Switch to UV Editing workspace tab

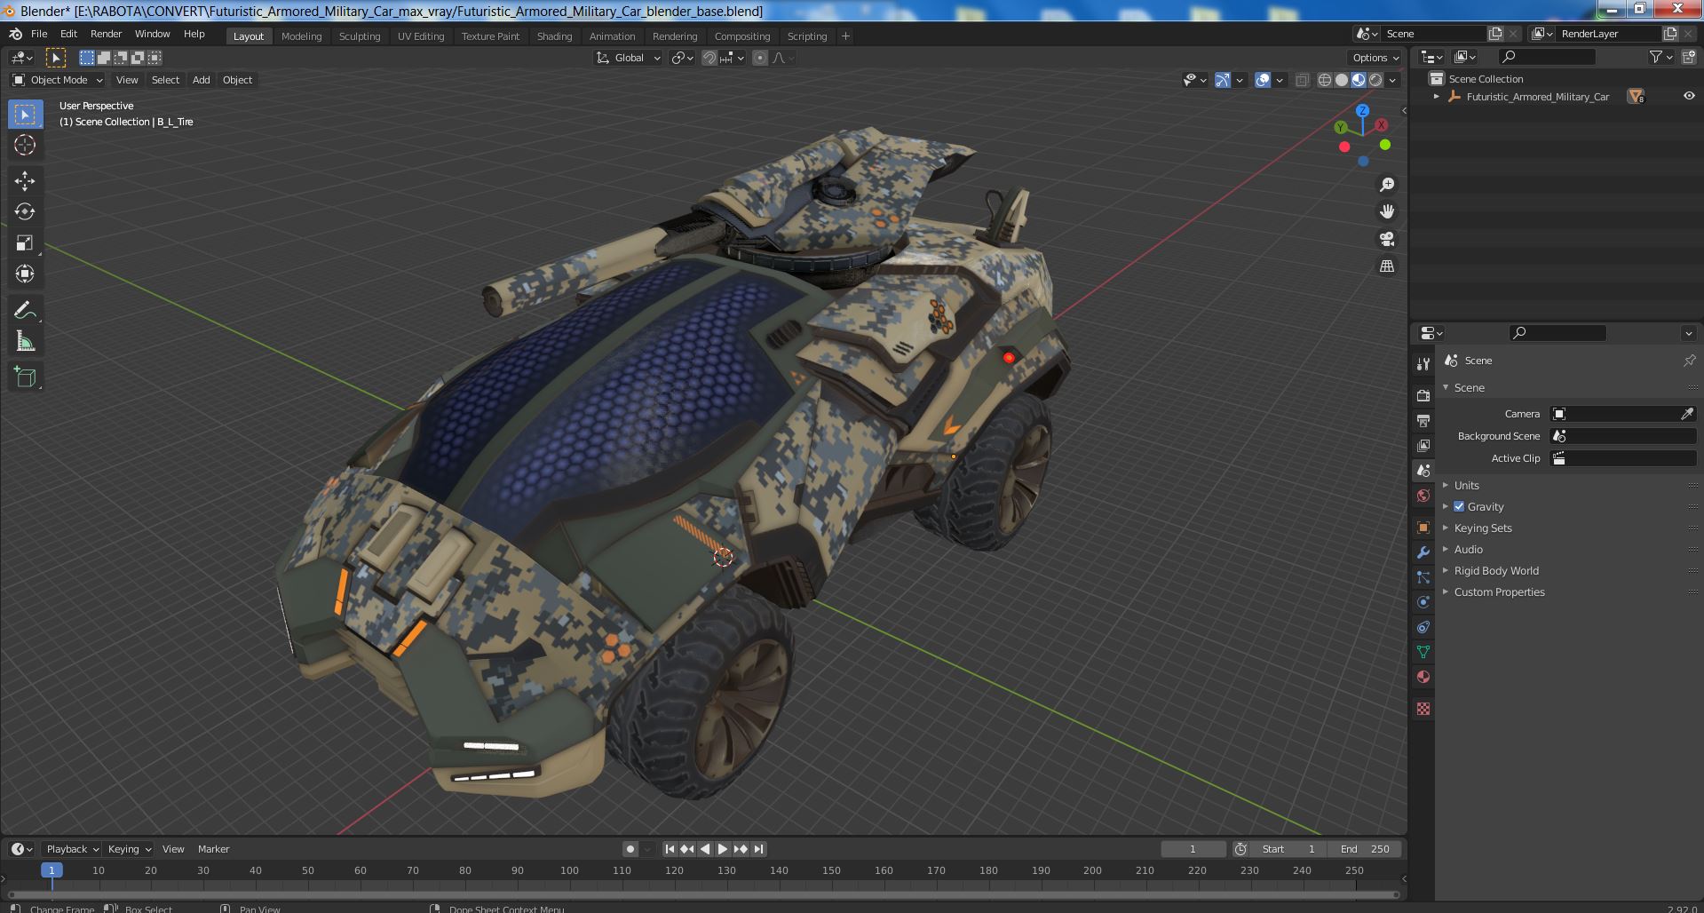[421, 36]
